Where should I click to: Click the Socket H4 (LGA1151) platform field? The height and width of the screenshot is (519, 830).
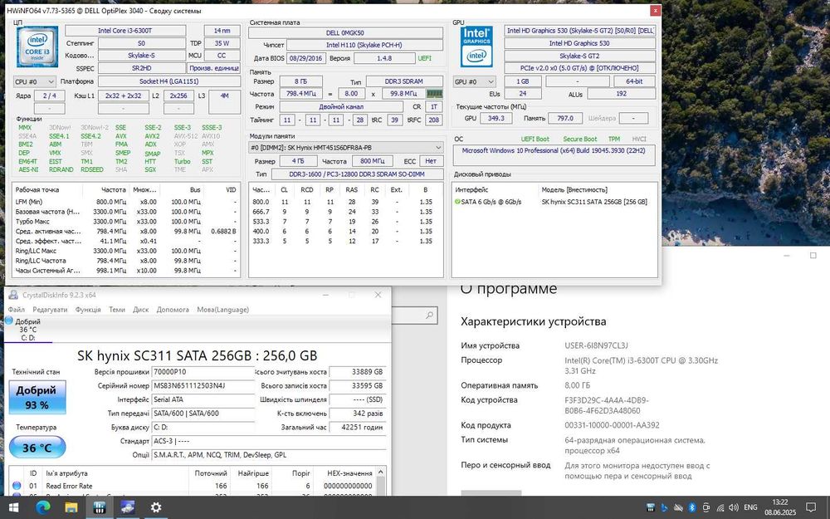click(x=168, y=81)
